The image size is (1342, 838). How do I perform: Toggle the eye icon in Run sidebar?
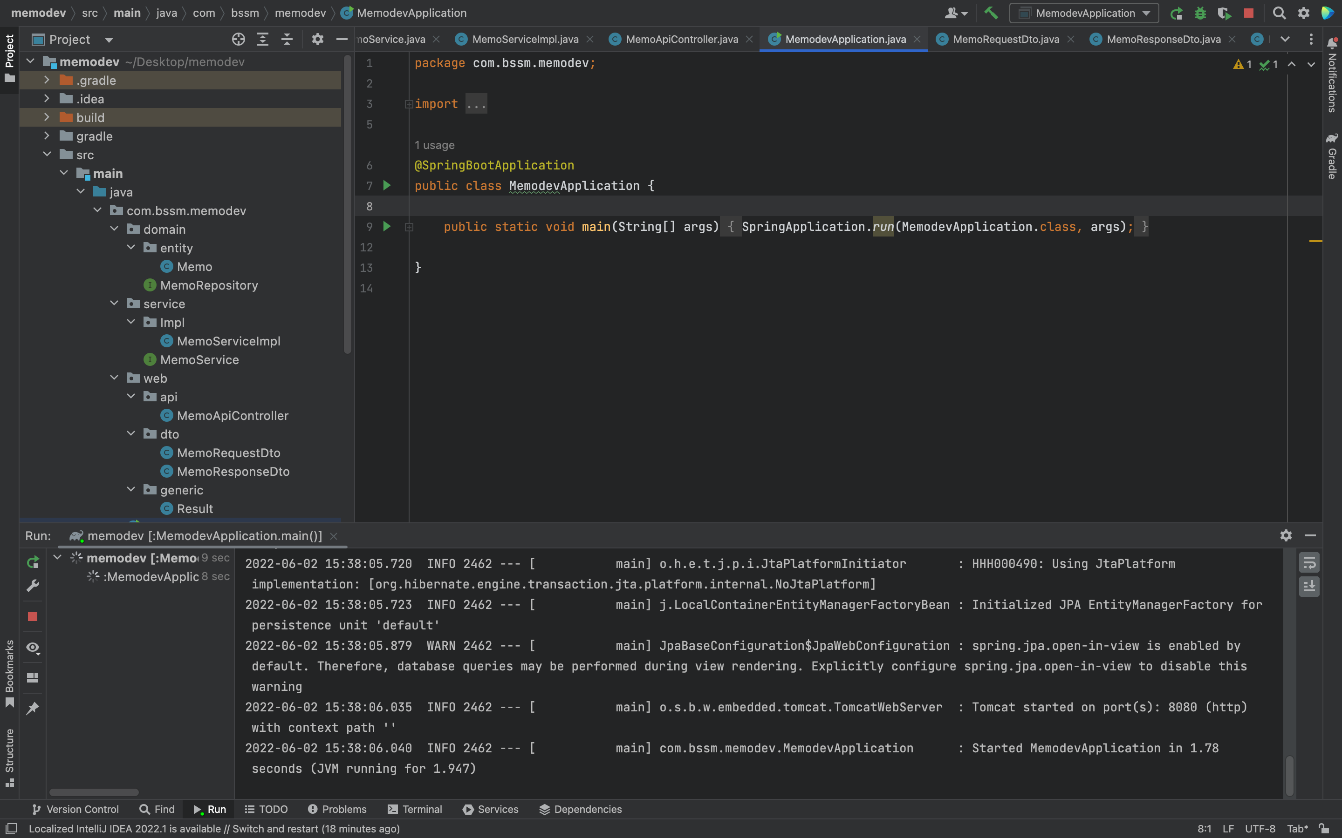[33, 647]
